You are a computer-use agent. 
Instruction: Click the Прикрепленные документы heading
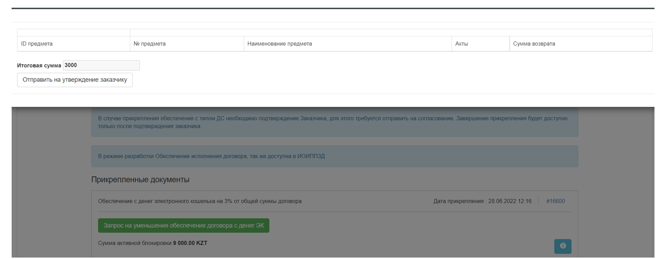tap(140, 180)
